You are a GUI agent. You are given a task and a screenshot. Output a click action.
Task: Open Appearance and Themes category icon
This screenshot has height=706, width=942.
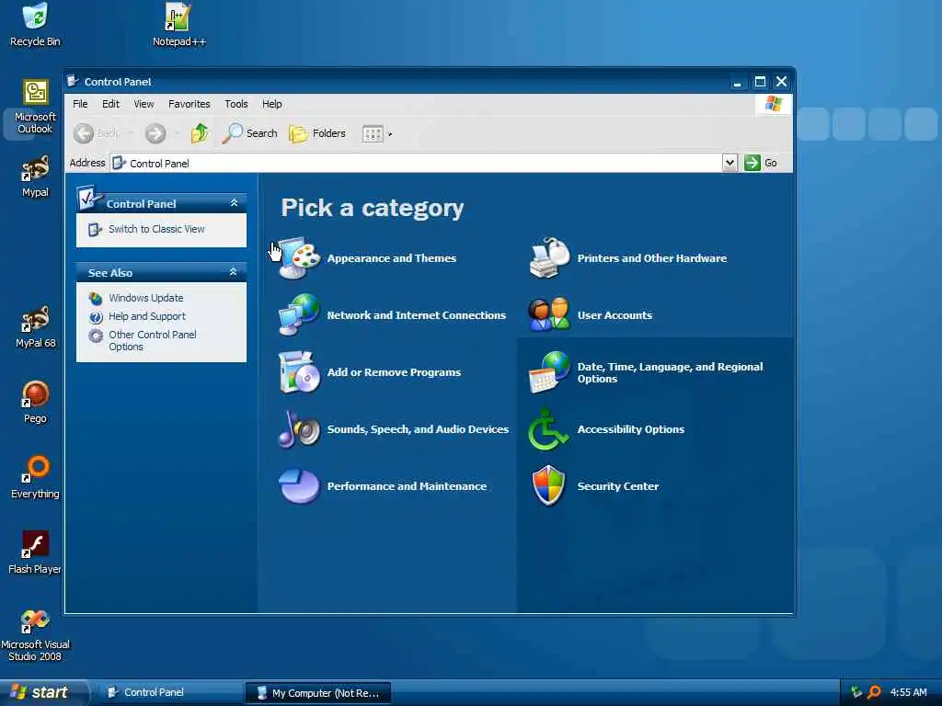pos(299,258)
